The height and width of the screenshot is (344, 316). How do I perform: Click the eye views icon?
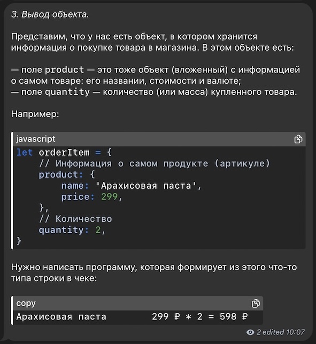click(x=250, y=332)
